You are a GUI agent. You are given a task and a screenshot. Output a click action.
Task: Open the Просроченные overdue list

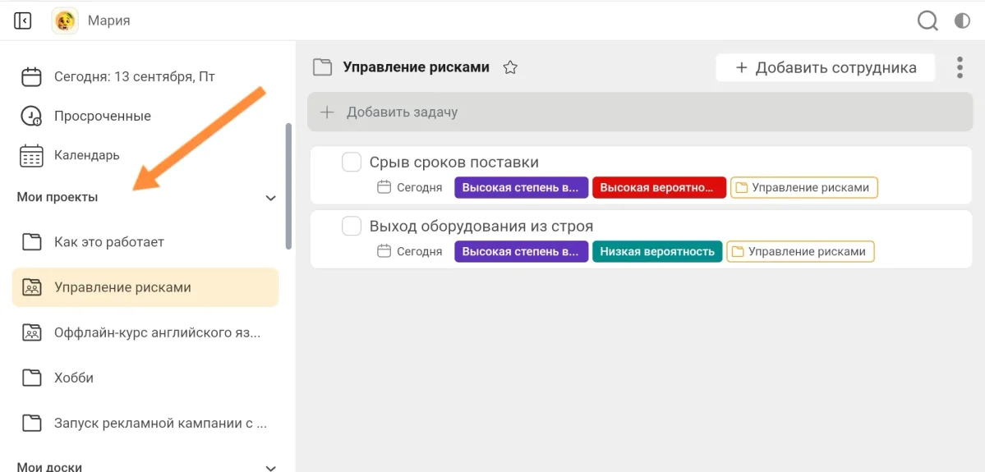pyautogui.click(x=102, y=116)
